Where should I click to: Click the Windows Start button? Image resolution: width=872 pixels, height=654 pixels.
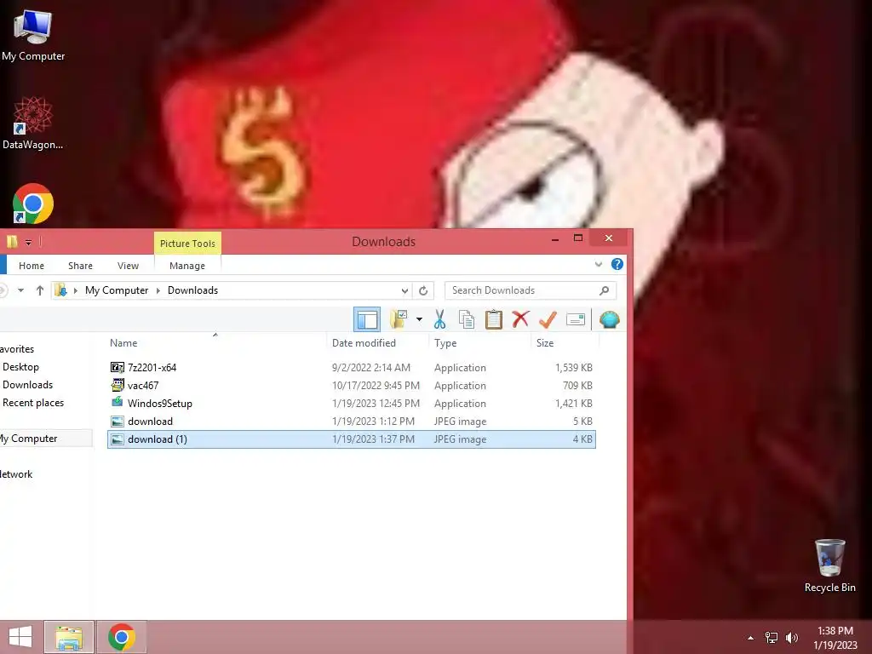point(20,637)
